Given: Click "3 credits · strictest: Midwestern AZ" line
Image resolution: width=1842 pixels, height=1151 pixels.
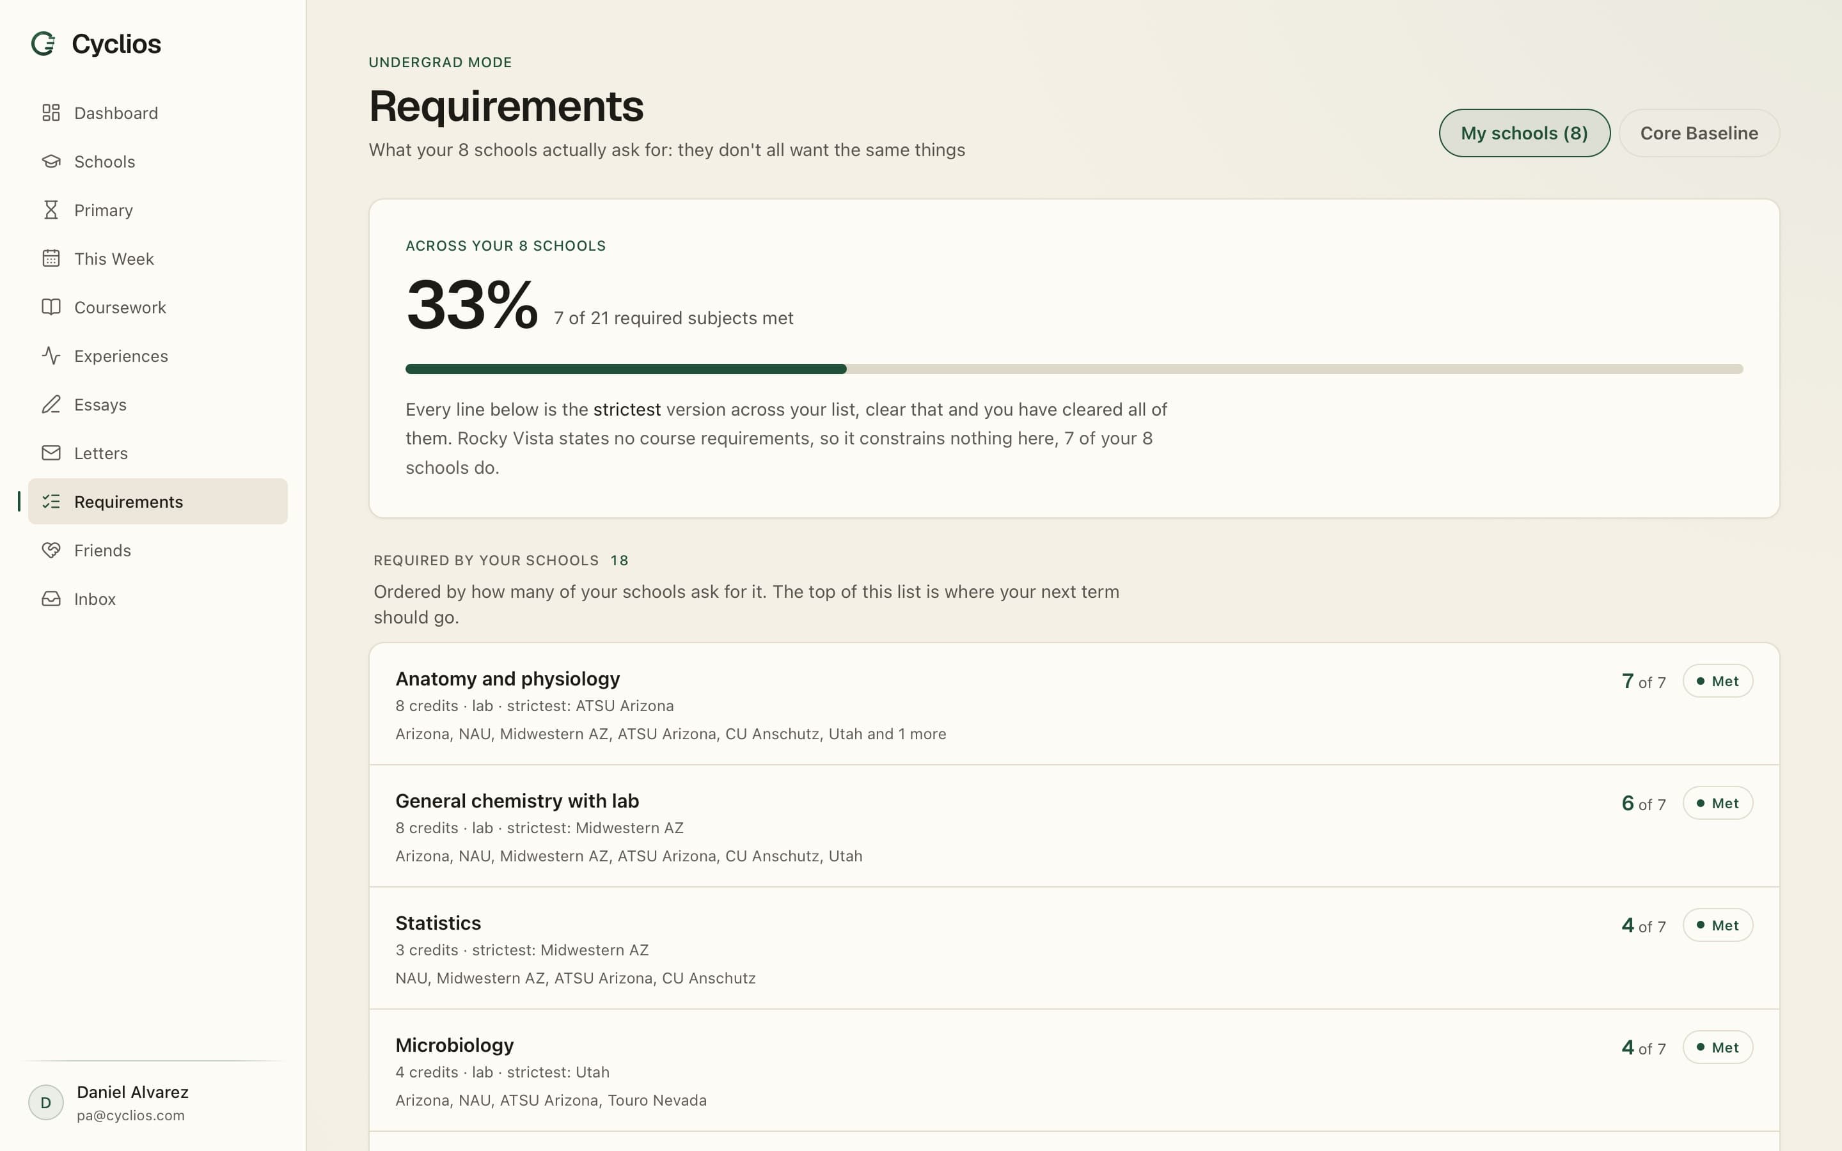Looking at the screenshot, I should [x=522, y=950].
